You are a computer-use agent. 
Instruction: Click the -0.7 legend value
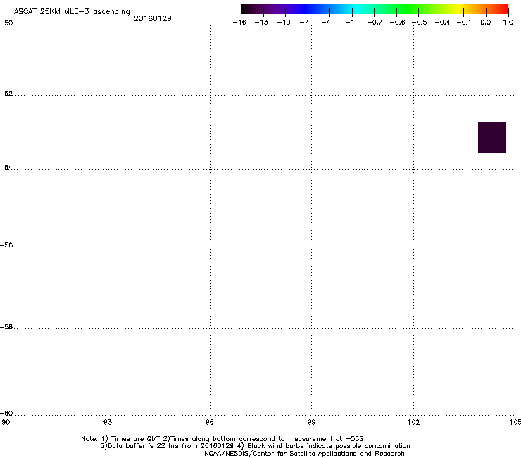pyautogui.click(x=375, y=23)
